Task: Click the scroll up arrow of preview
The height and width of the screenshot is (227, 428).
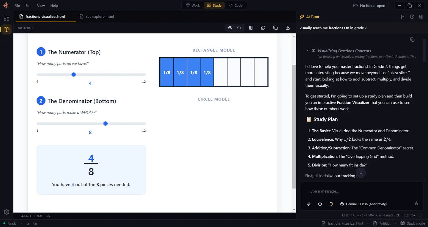Action: click(x=294, y=36)
